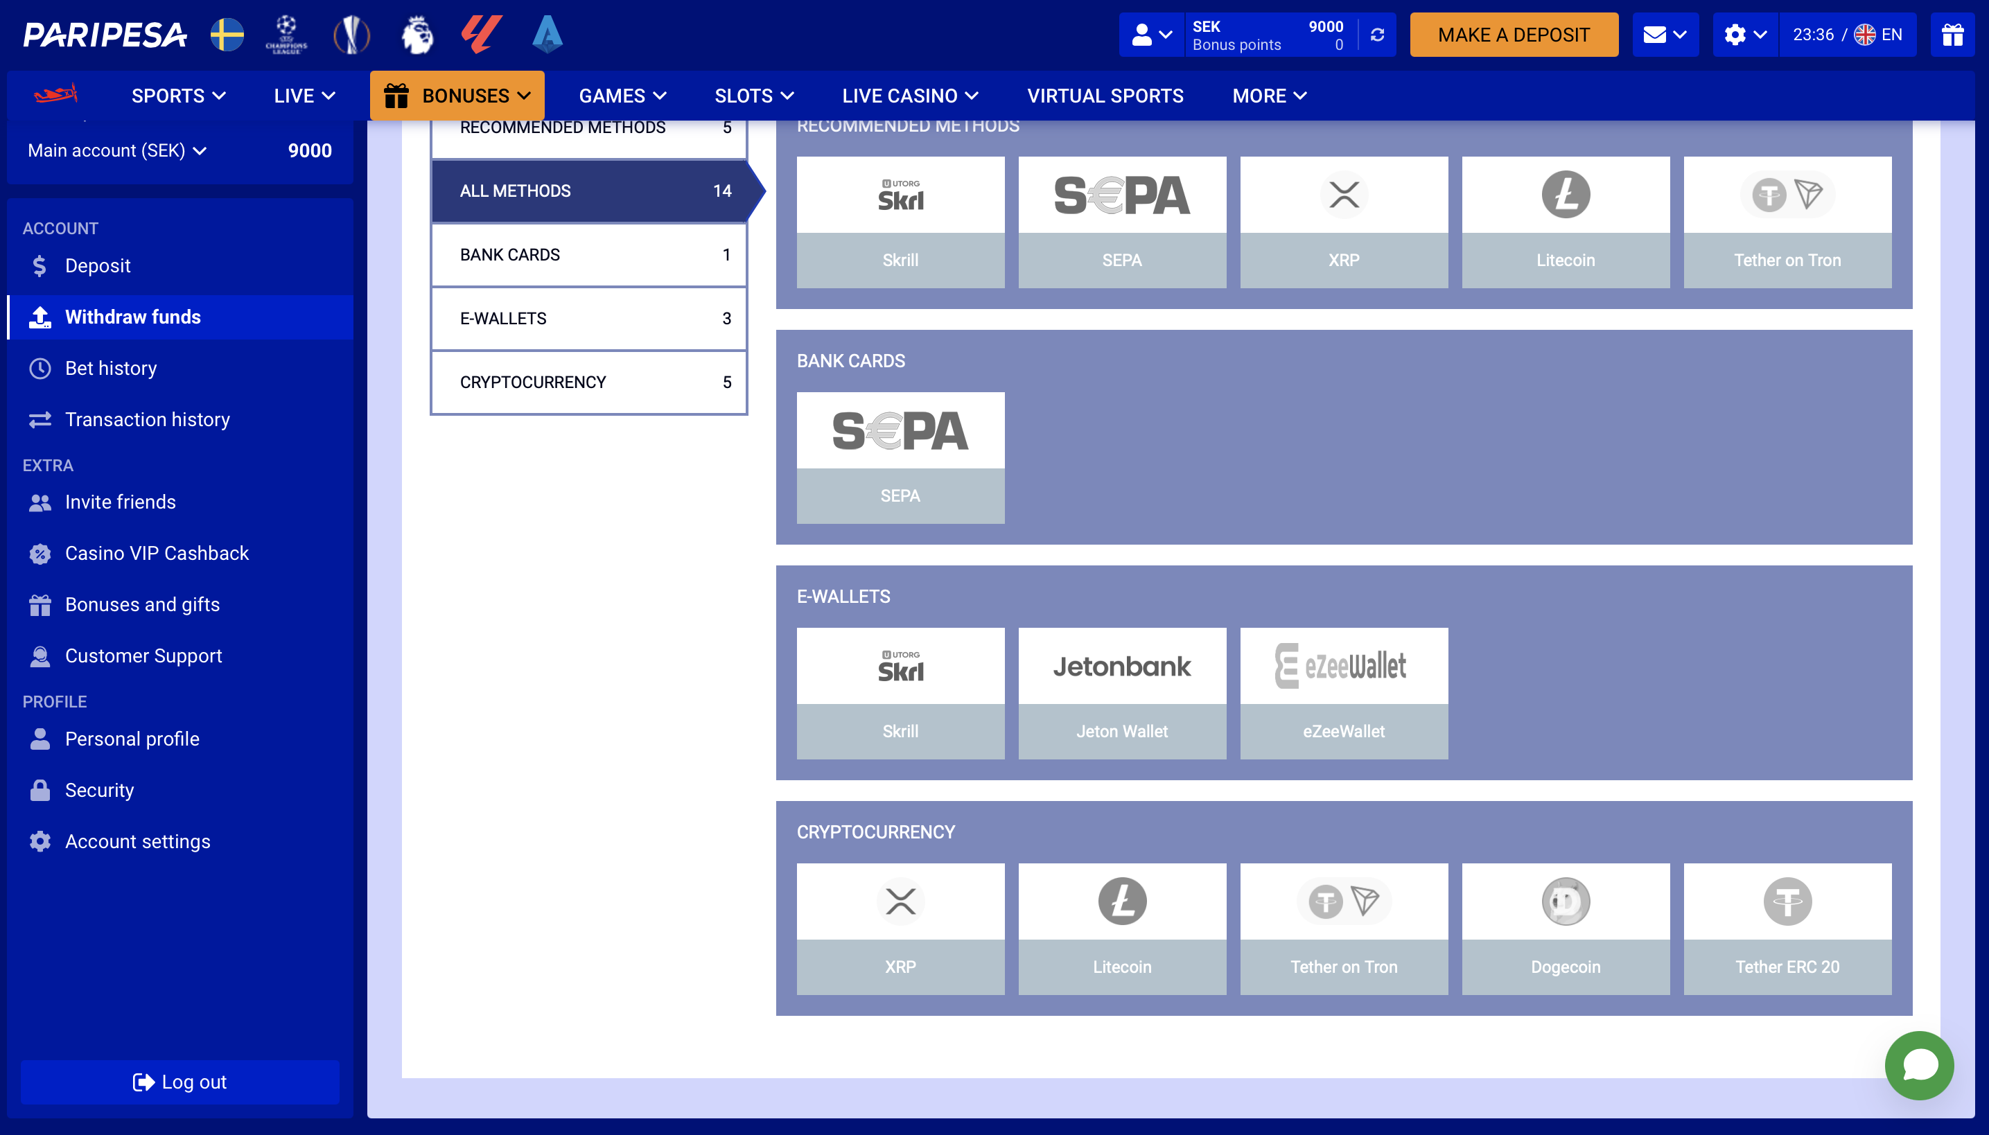The height and width of the screenshot is (1135, 1989).
Task: Open the messages envelope dropdown
Action: 1665,35
